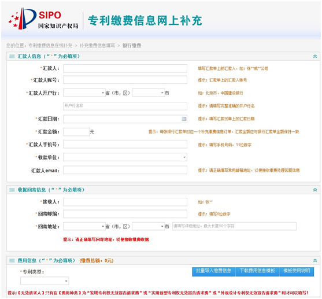Click list icon beside 费用信息 header

pyautogui.click(x=12, y=261)
